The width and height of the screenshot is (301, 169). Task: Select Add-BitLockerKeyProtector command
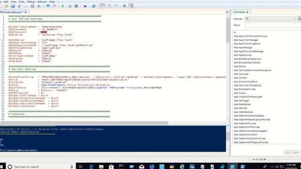click(x=247, y=62)
